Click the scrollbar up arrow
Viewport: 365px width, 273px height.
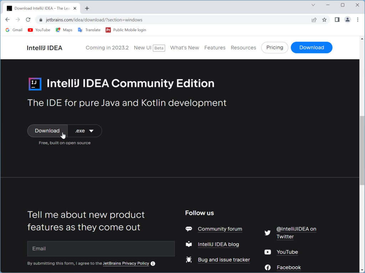click(362, 39)
